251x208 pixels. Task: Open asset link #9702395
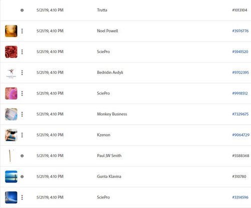(x=240, y=72)
